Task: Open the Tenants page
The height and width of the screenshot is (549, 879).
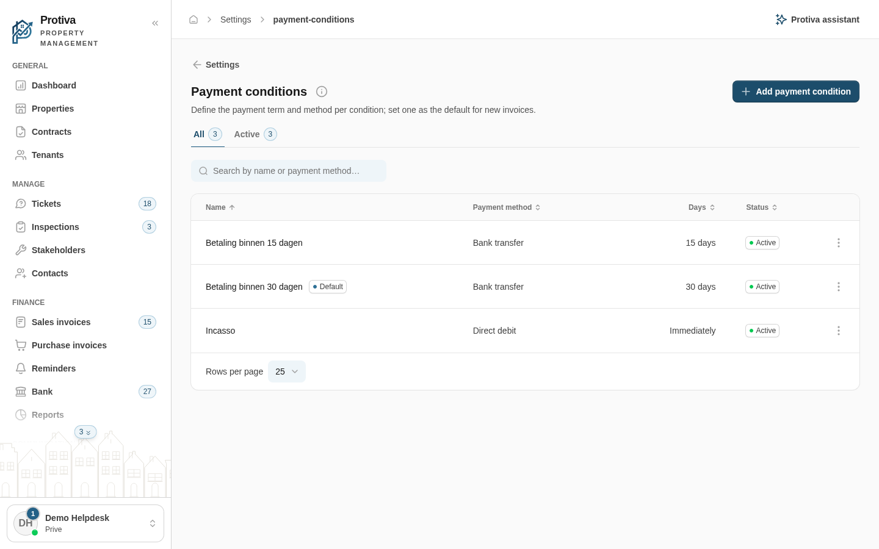Action: [85, 155]
